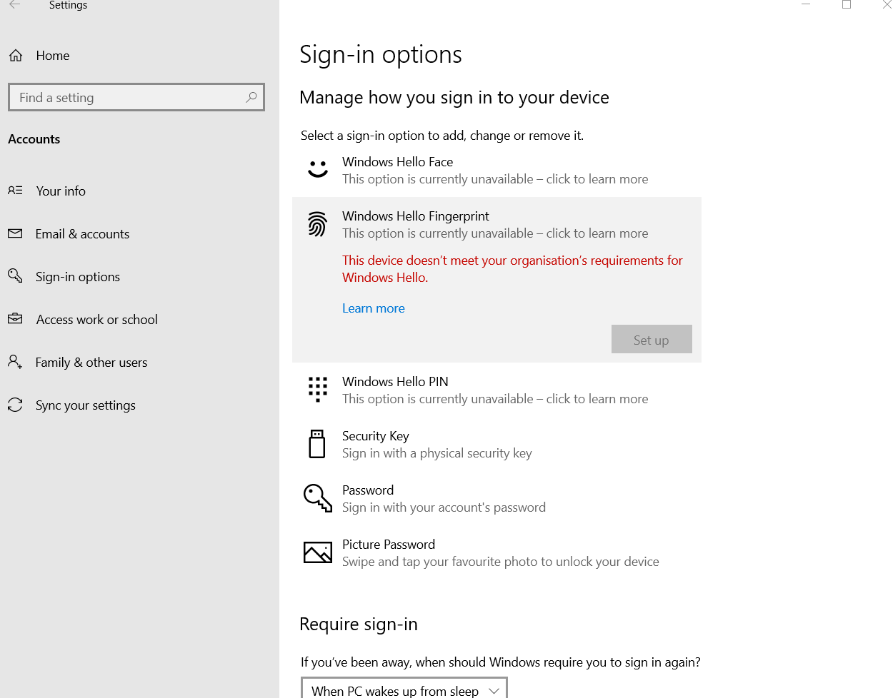Click the Sign-in options key icon in the sidebar
893x698 pixels.
click(x=15, y=275)
